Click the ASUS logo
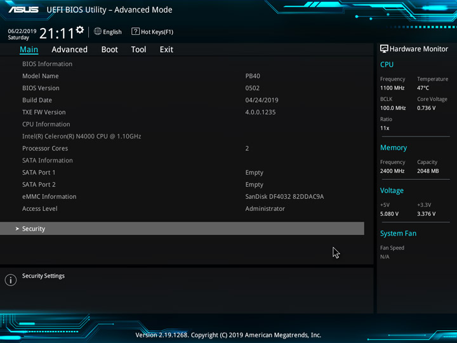The height and width of the screenshot is (343, 457). pyautogui.click(x=23, y=10)
